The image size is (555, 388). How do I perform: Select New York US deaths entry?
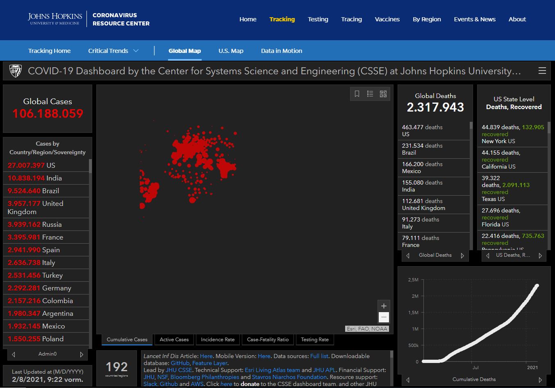click(512, 134)
